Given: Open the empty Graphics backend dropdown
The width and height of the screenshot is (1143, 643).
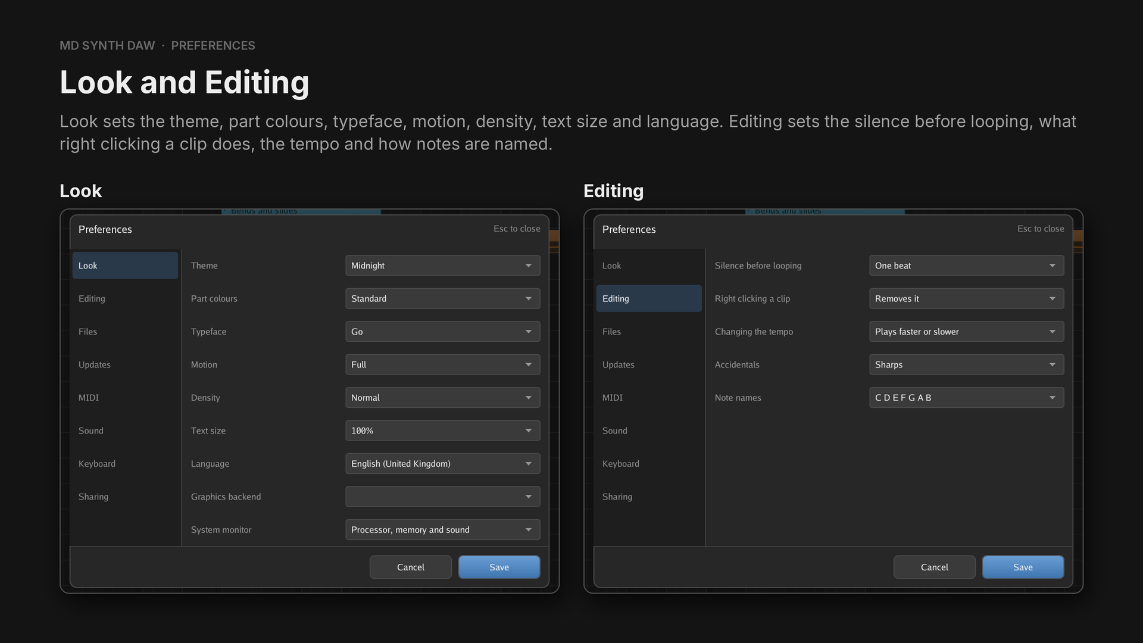Looking at the screenshot, I should pyautogui.click(x=442, y=497).
